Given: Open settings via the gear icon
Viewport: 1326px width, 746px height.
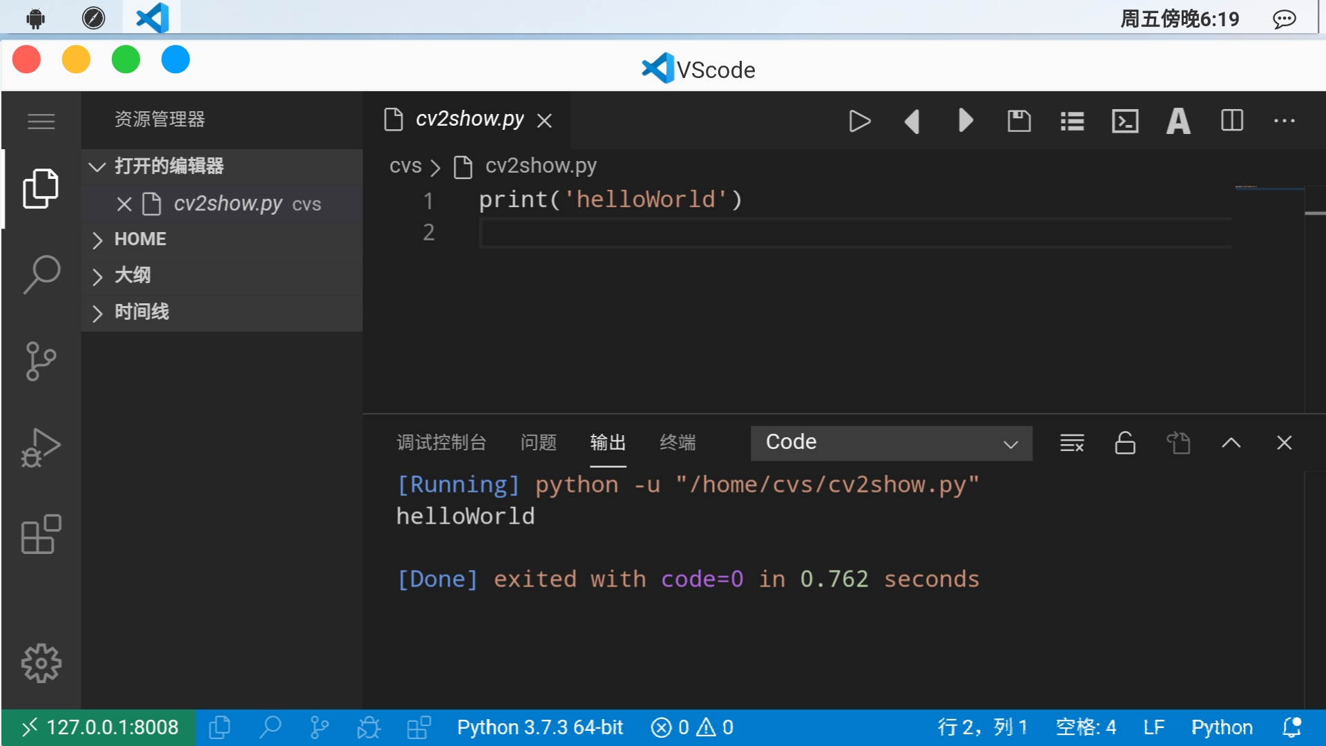Looking at the screenshot, I should tap(41, 663).
